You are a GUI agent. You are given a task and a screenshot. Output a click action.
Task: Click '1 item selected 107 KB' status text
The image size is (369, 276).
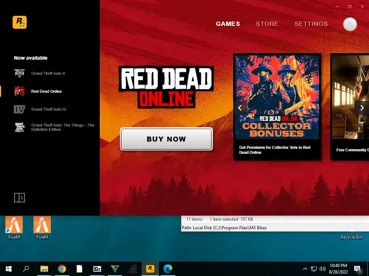point(231,219)
